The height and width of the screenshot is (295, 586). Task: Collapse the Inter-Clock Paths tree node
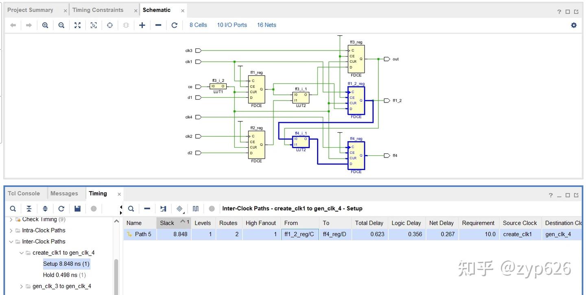(11, 242)
